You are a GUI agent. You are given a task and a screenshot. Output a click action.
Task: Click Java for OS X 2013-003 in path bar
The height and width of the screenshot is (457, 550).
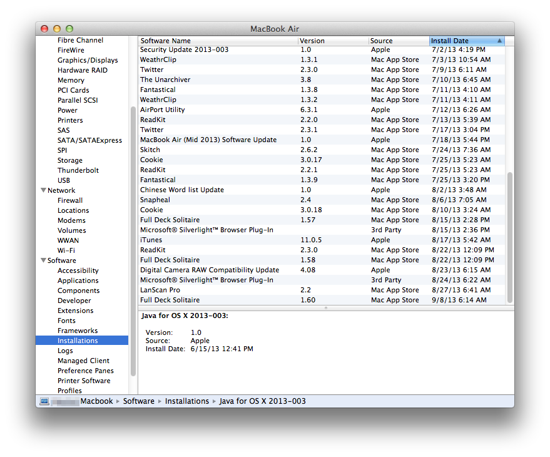click(262, 401)
